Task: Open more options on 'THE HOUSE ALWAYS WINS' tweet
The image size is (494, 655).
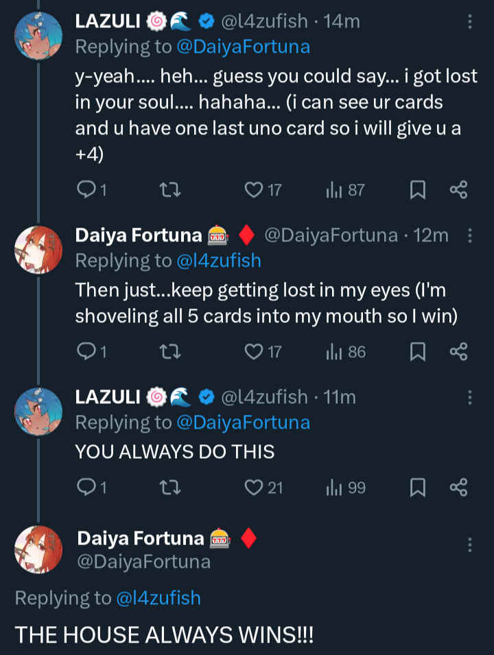Action: point(470,545)
